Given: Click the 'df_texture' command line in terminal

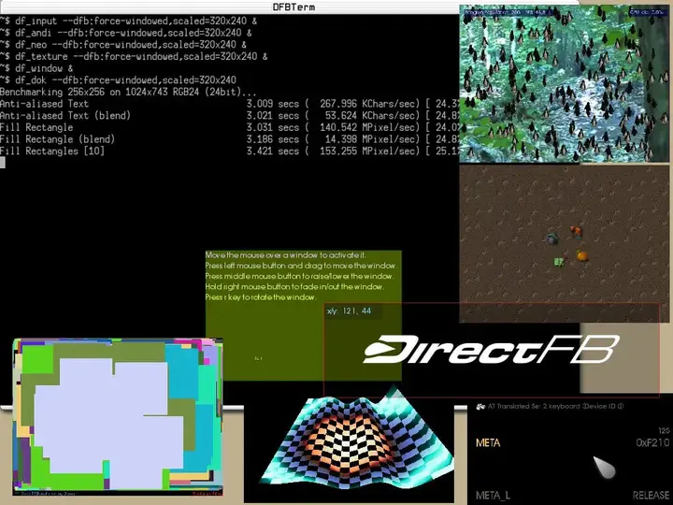Looking at the screenshot, I should pyautogui.click(x=134, y=56).
